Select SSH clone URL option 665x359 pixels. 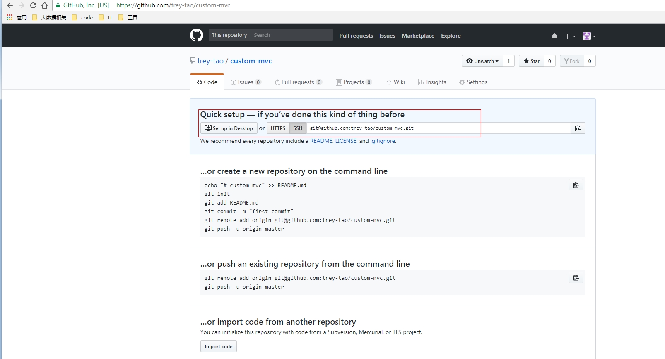(298, 128)
